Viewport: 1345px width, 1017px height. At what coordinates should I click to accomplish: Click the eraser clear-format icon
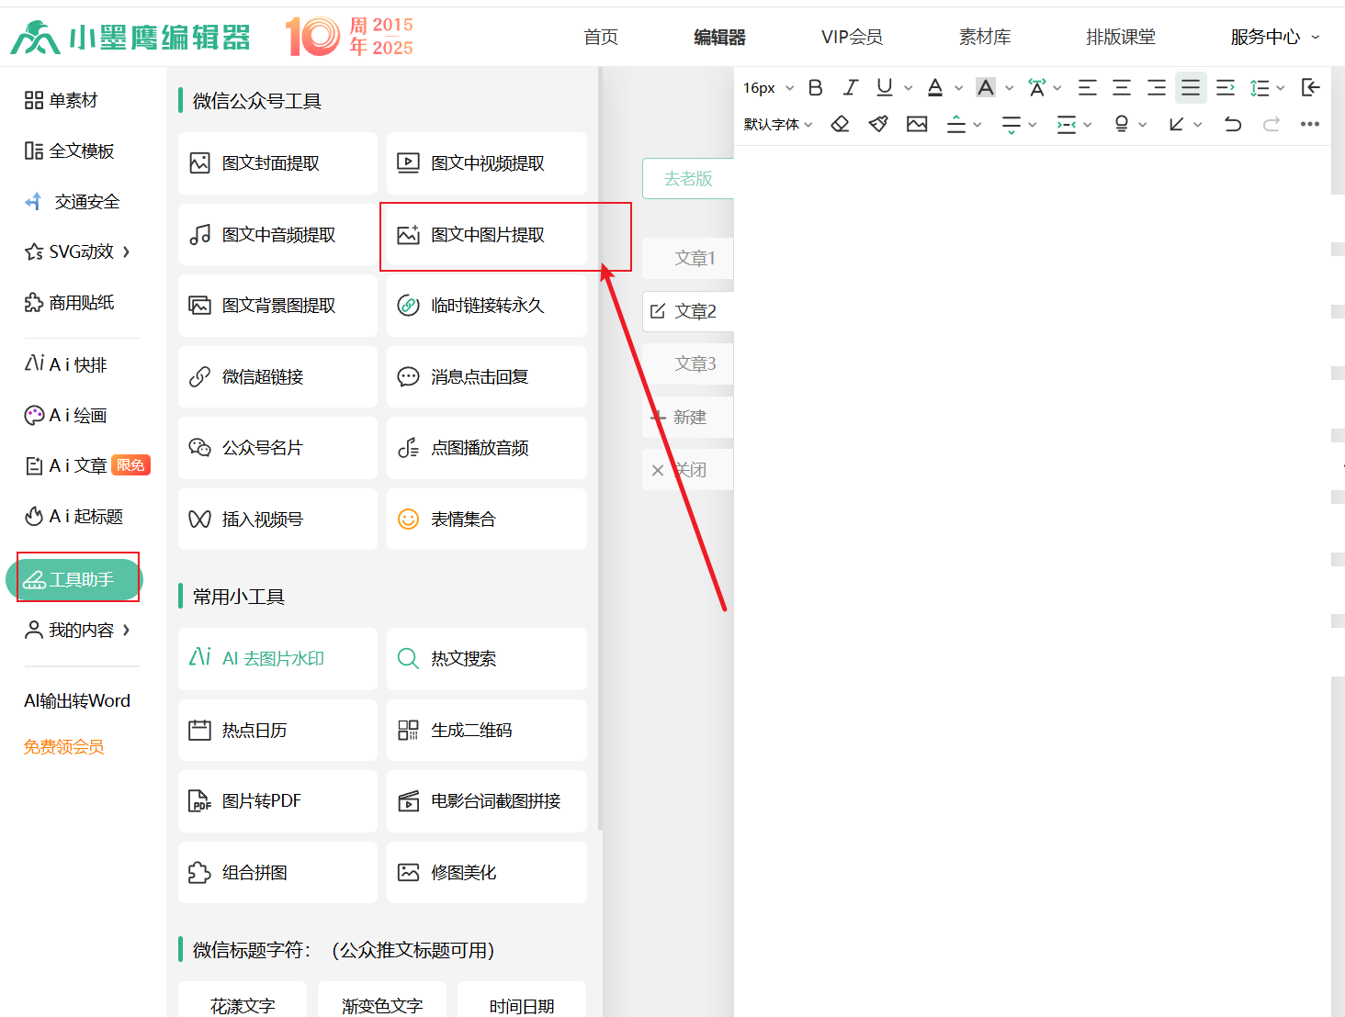tap(840, 124)
